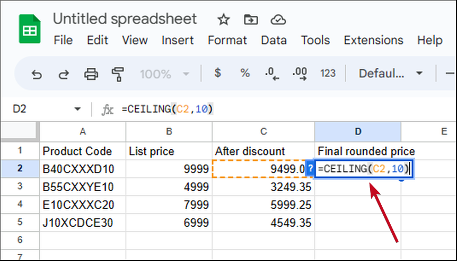Star the Untitled spreadsheet

pyautogui.click(x=224, y=20)
